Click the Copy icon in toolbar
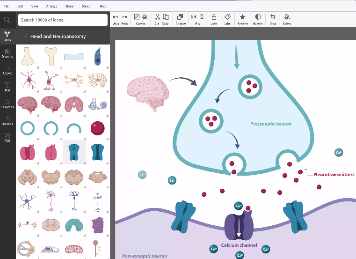The width and height of the screenshot is (356, 259). (x=166, y=18)
